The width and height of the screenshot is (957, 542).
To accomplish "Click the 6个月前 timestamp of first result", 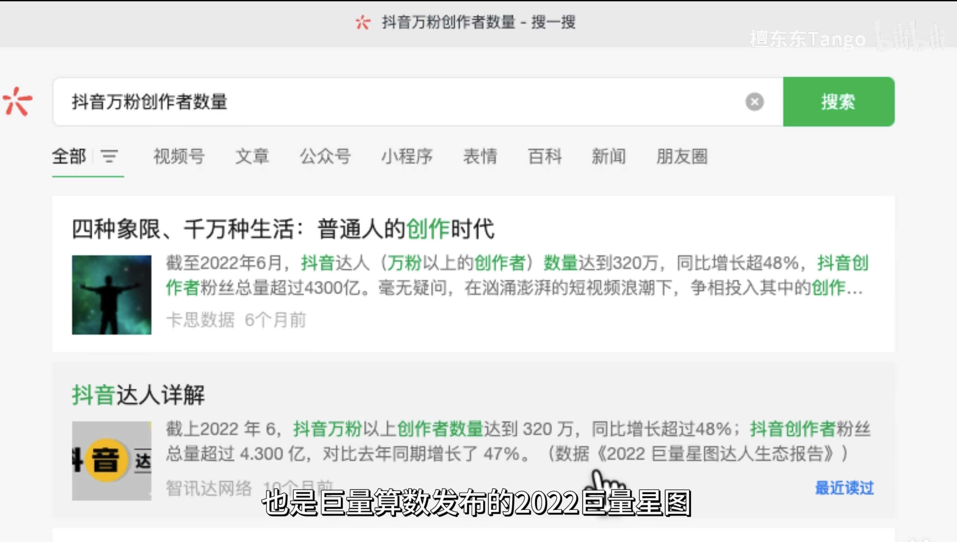I will click(275, 320).
